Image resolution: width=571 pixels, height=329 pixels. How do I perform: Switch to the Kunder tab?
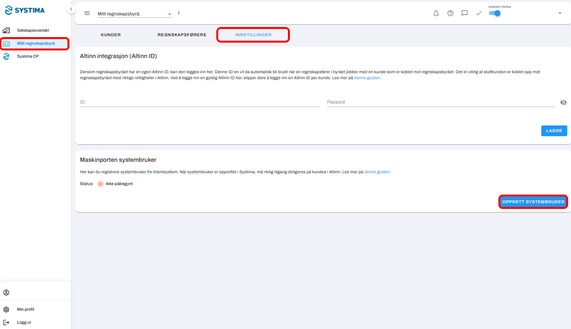(111, 35)
